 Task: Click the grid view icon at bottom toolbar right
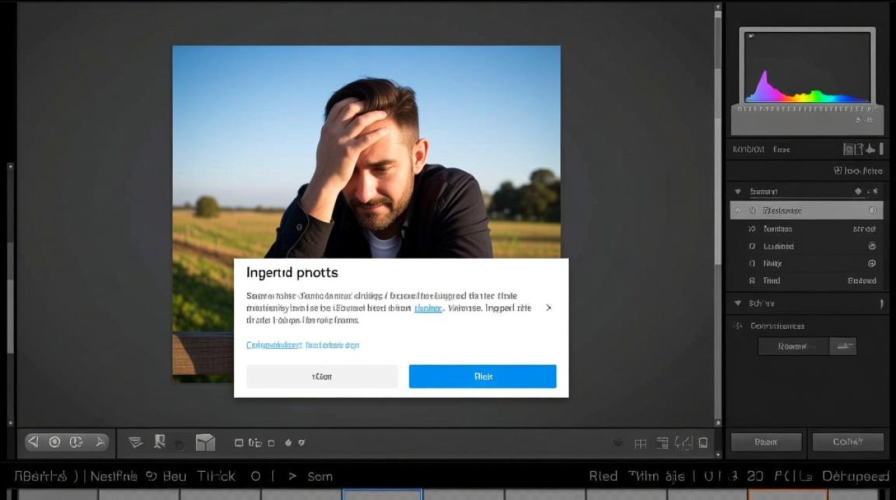point(640,443)
